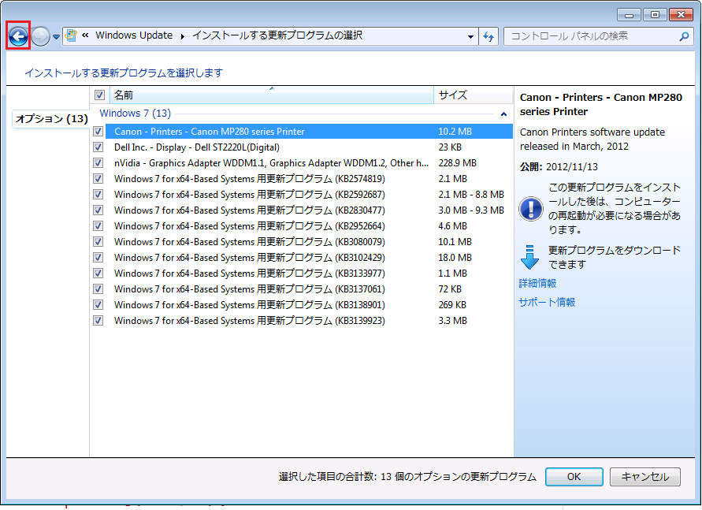Open the サポート情報 link
This screenshot has height=510, width=702.
pyautogui.click(x=547, y=302)
